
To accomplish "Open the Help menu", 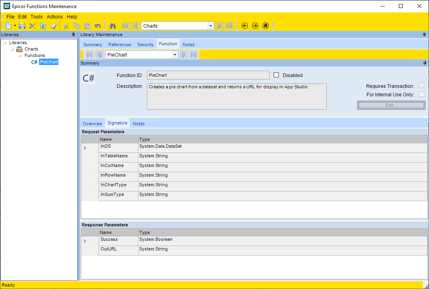I will (x=72, y=16).
